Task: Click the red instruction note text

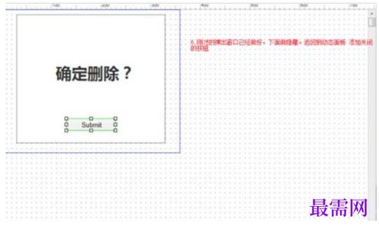Action: [281, 45]
